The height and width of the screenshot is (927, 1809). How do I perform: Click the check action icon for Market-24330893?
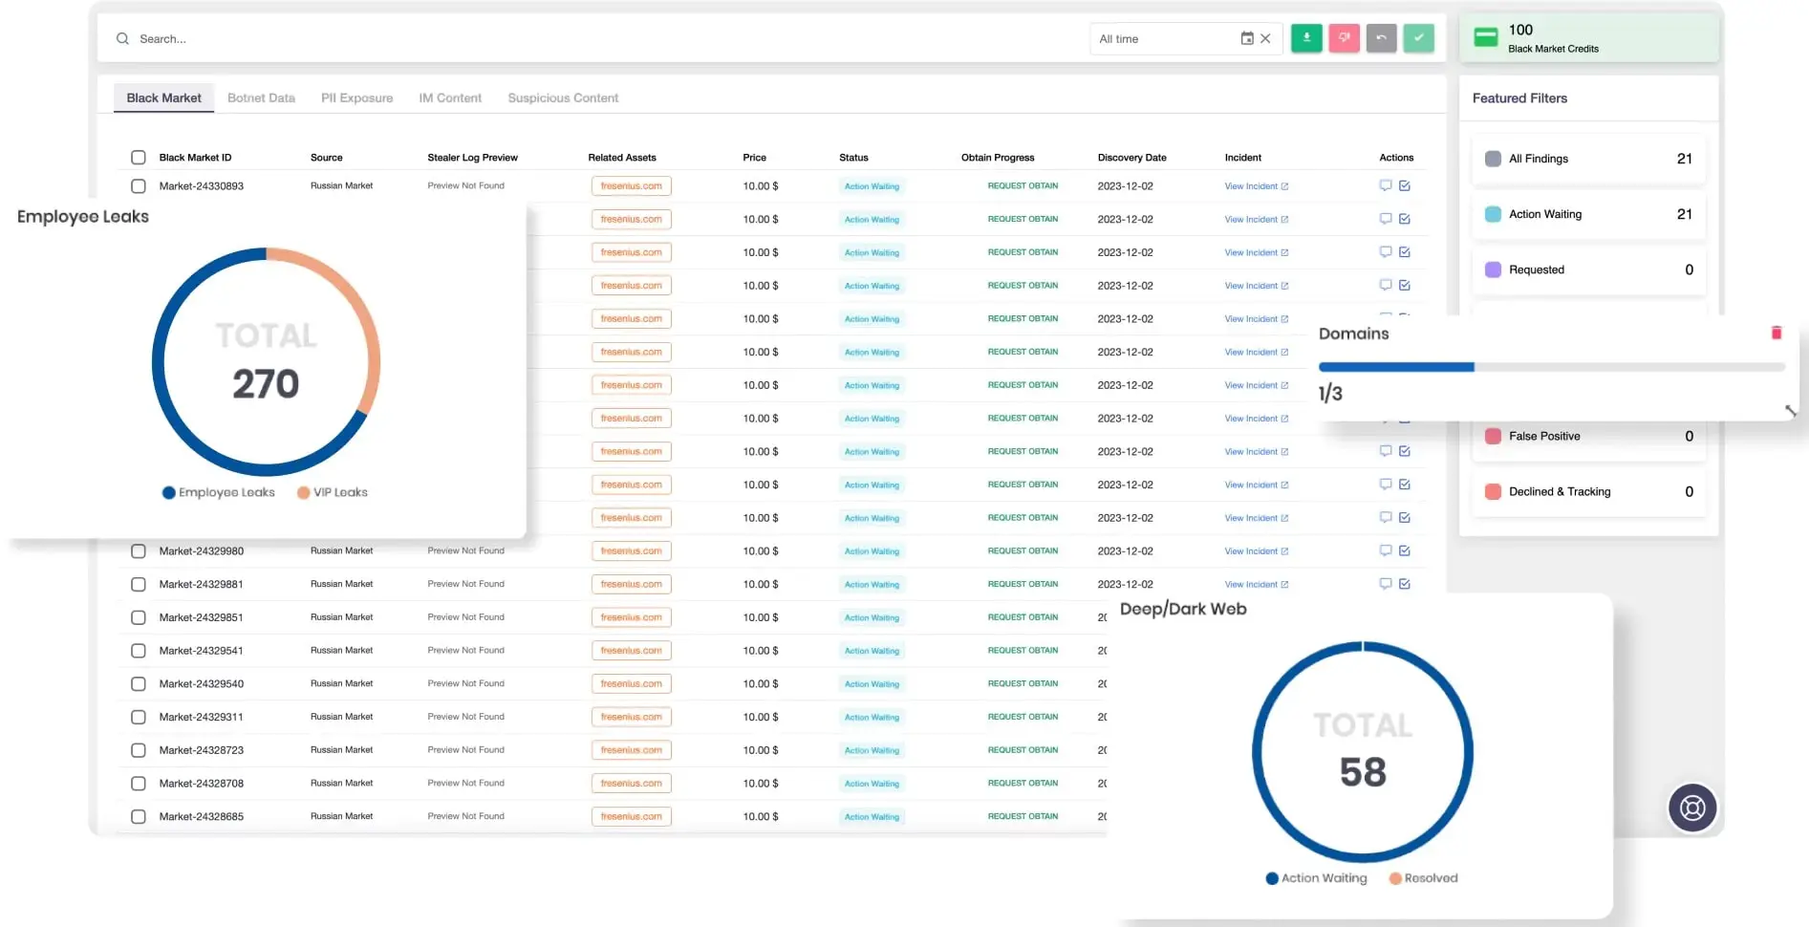pos(1405,185)
